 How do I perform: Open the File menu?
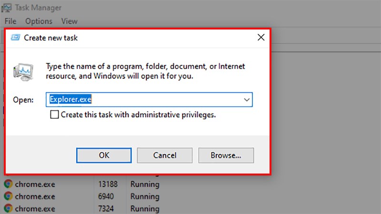(10, 21)
